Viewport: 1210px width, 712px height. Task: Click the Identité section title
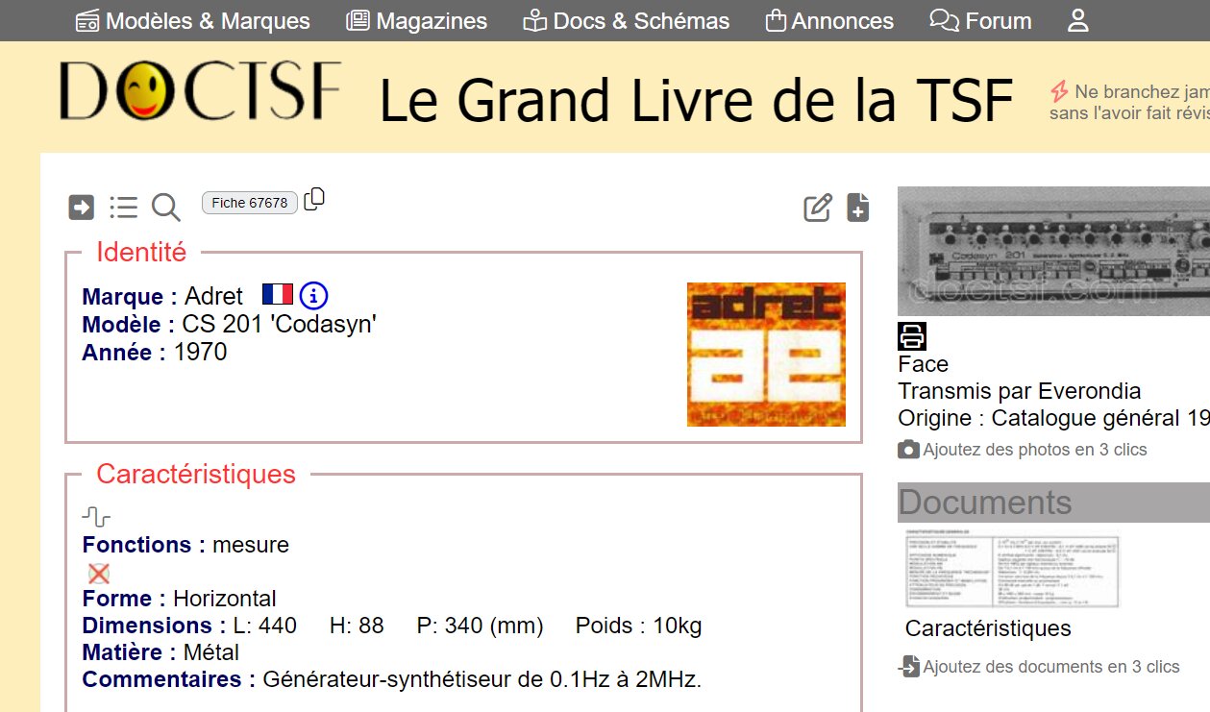(x=141, y=253)
